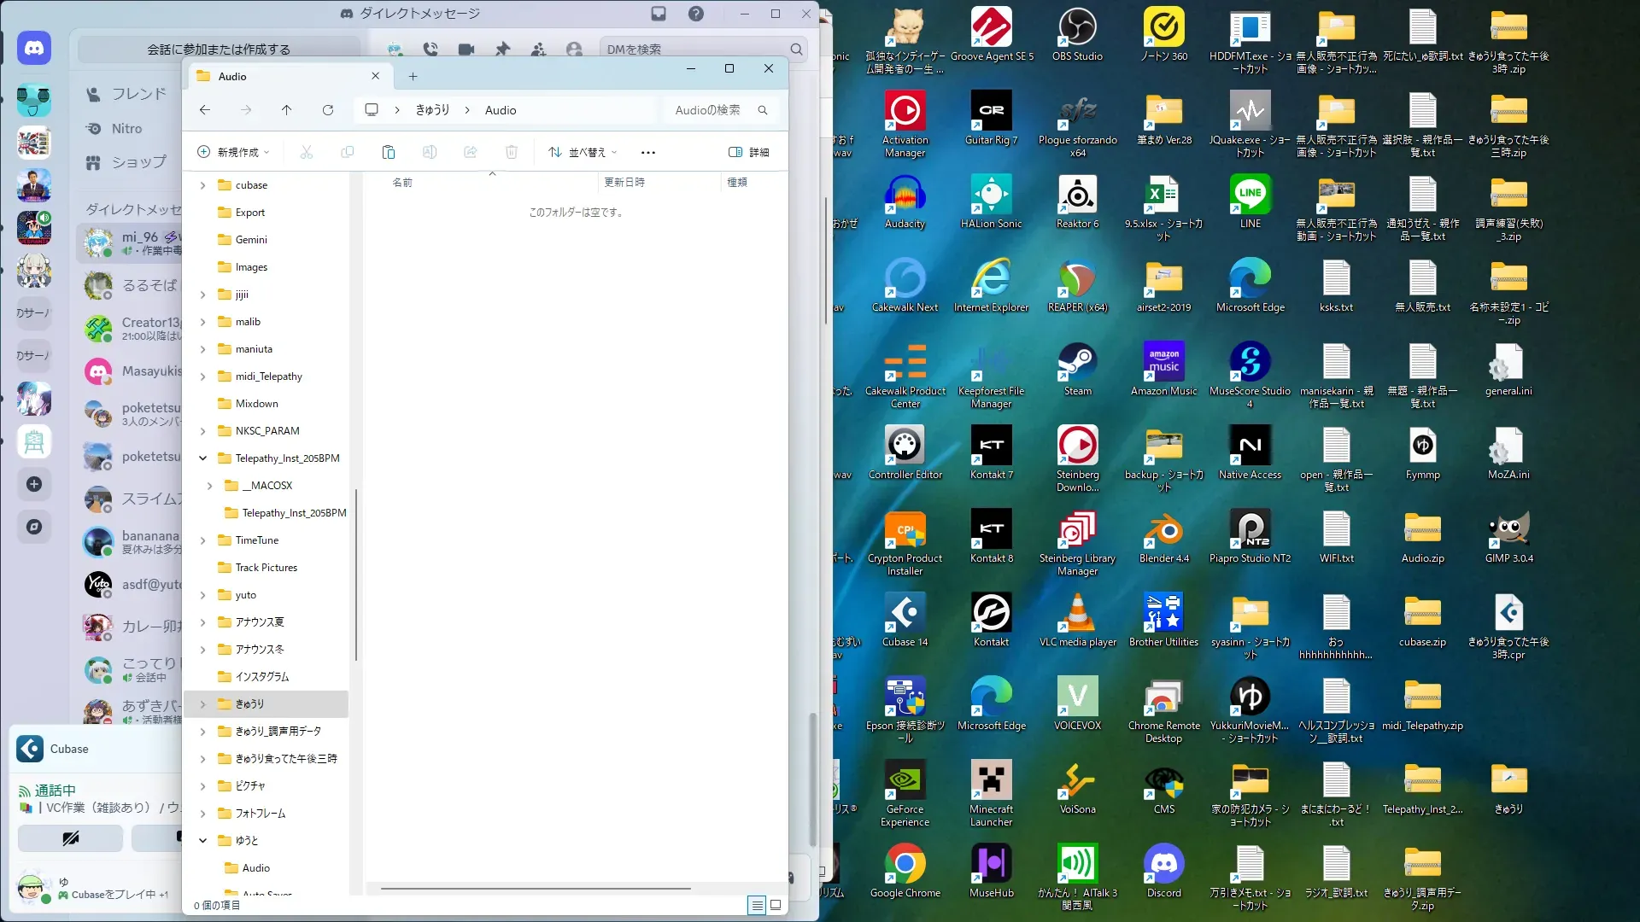Turn on camera in Discord call panel
This screenshot has height=922, width=1640.
(71, 838)
